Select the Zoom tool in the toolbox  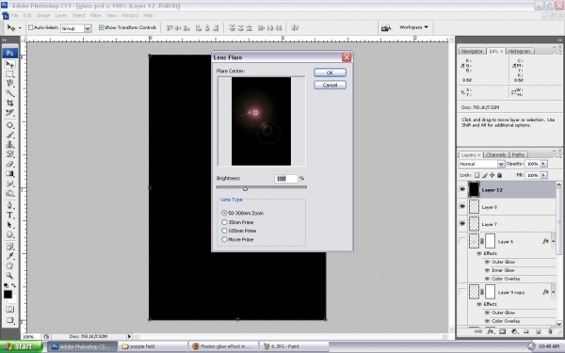9,276
